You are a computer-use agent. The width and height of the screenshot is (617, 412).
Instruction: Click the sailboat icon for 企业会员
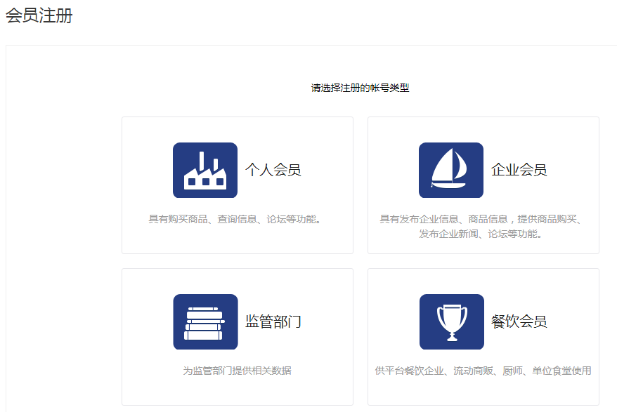tap(451, 171)
